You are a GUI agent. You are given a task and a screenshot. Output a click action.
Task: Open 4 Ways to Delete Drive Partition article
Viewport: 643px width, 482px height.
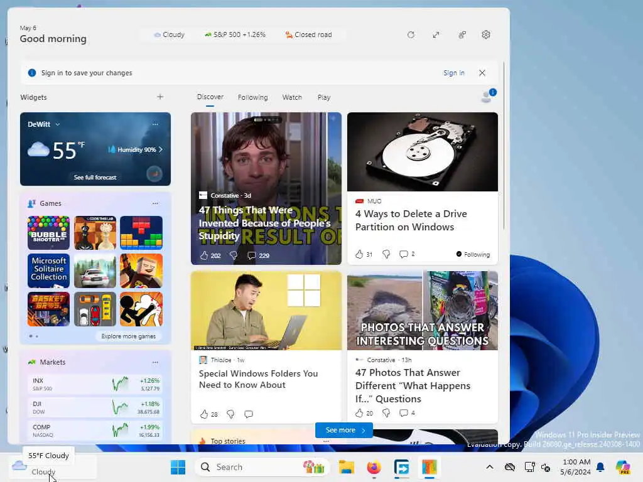(411, 220)
